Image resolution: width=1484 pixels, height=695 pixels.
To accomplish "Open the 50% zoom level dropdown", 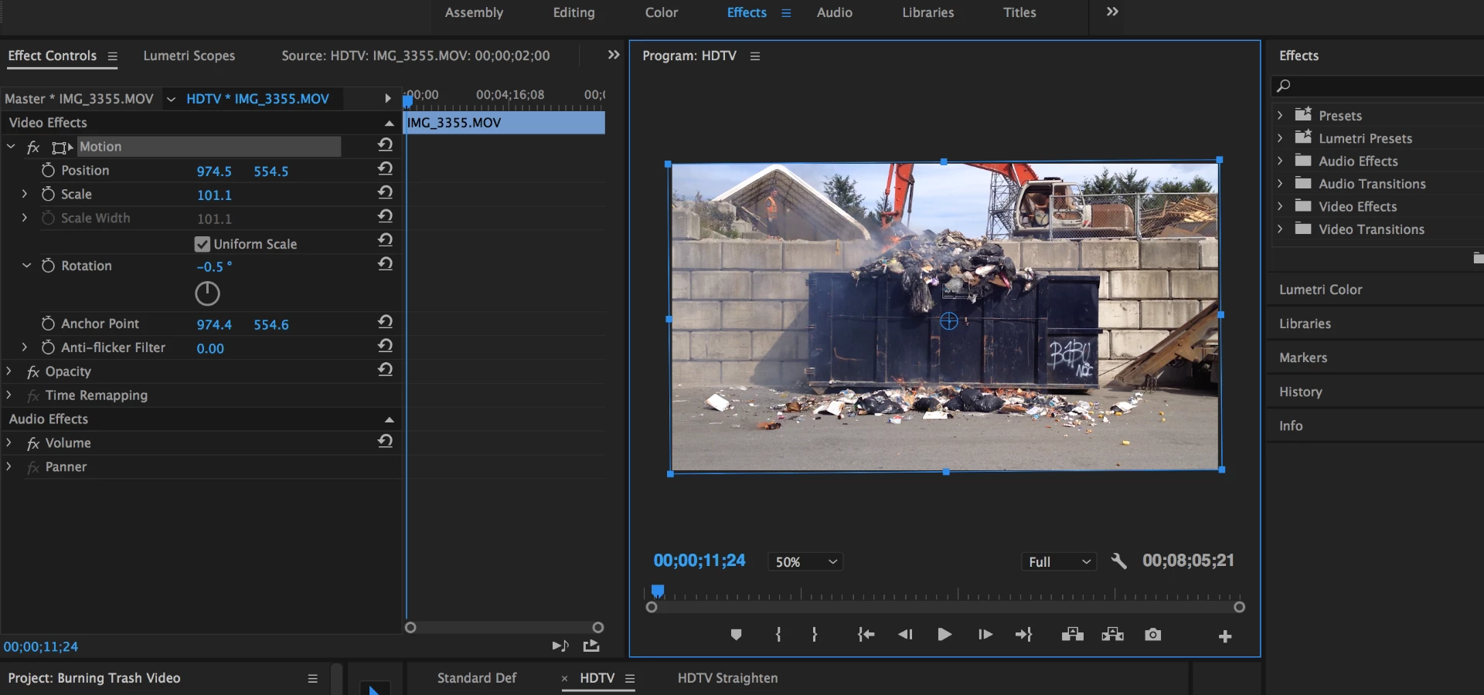I will pos(805,562).
